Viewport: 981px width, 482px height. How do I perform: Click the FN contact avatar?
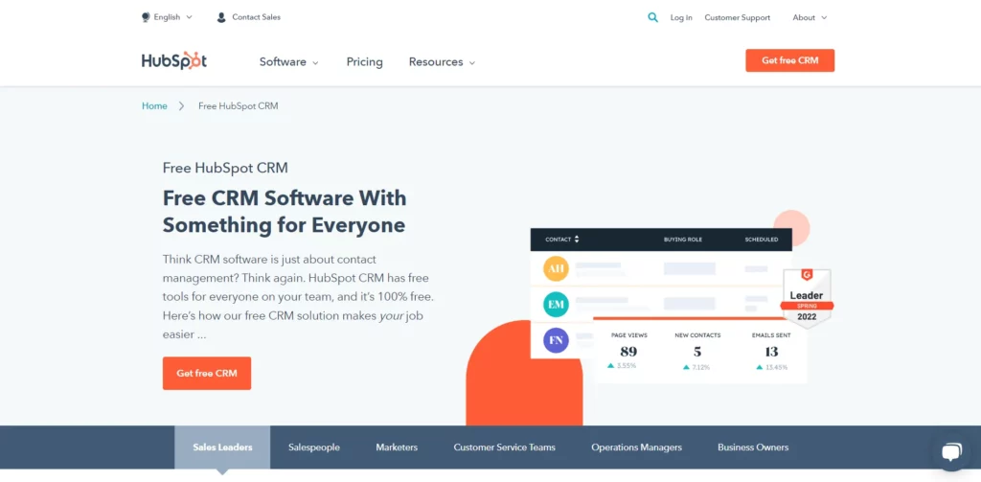point(557,340)
